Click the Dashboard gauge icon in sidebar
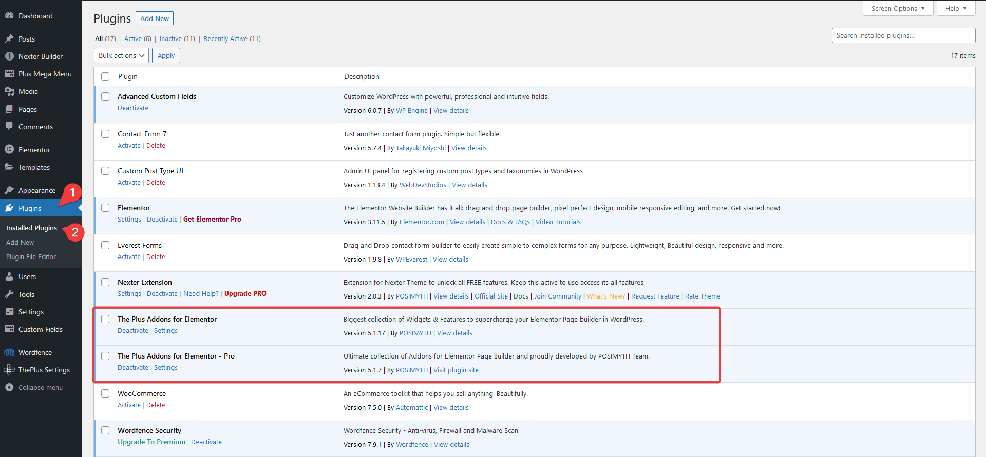The image size is (986, 457). click(9, 16)
